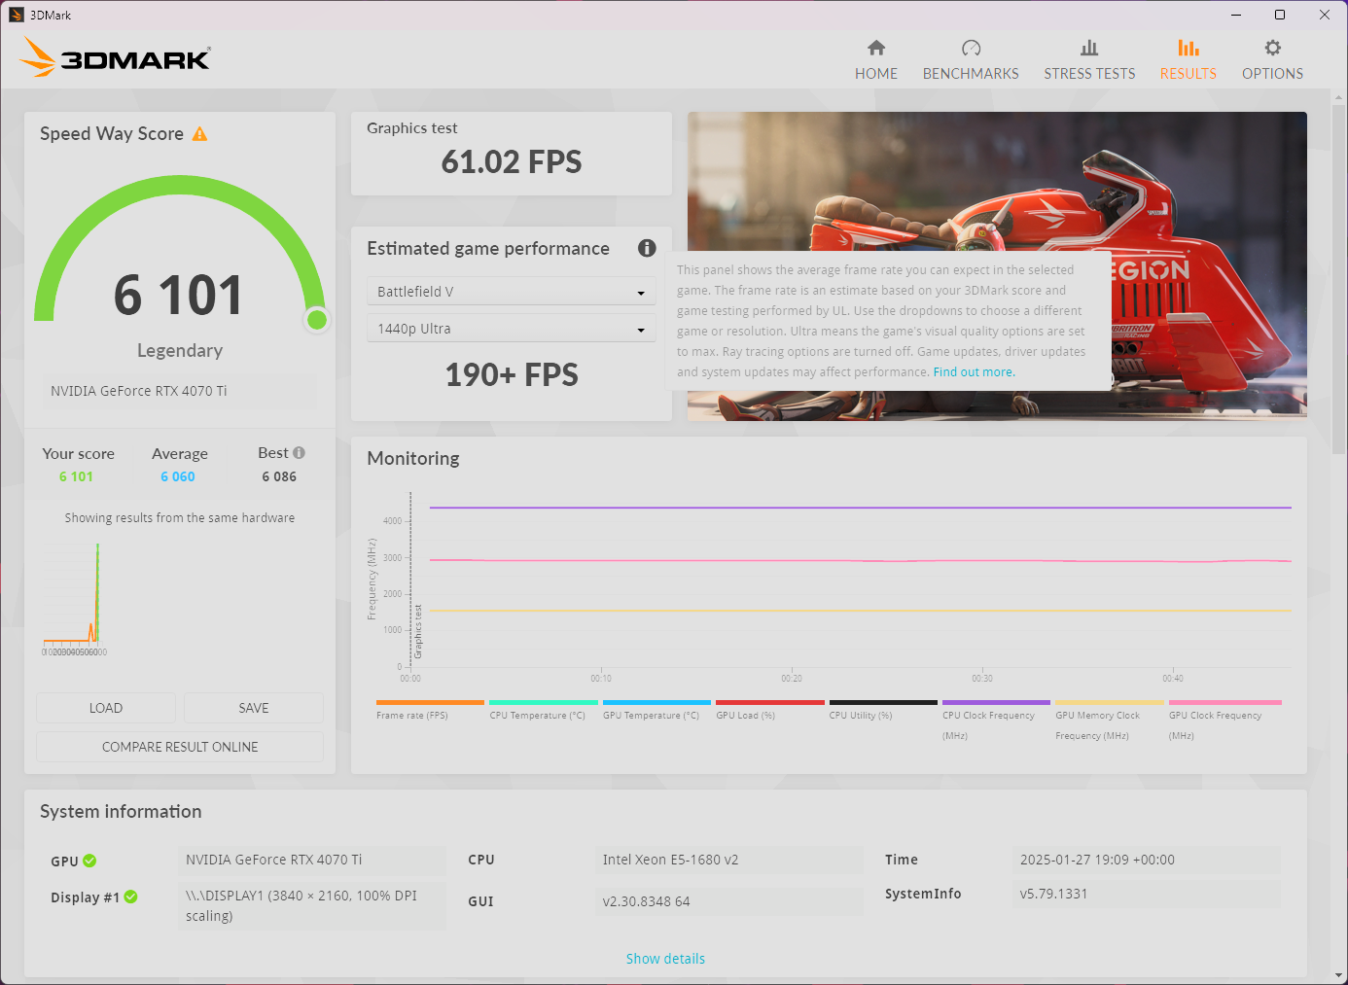
Task: Follow the Find out more link
Action: pos(974,372)
